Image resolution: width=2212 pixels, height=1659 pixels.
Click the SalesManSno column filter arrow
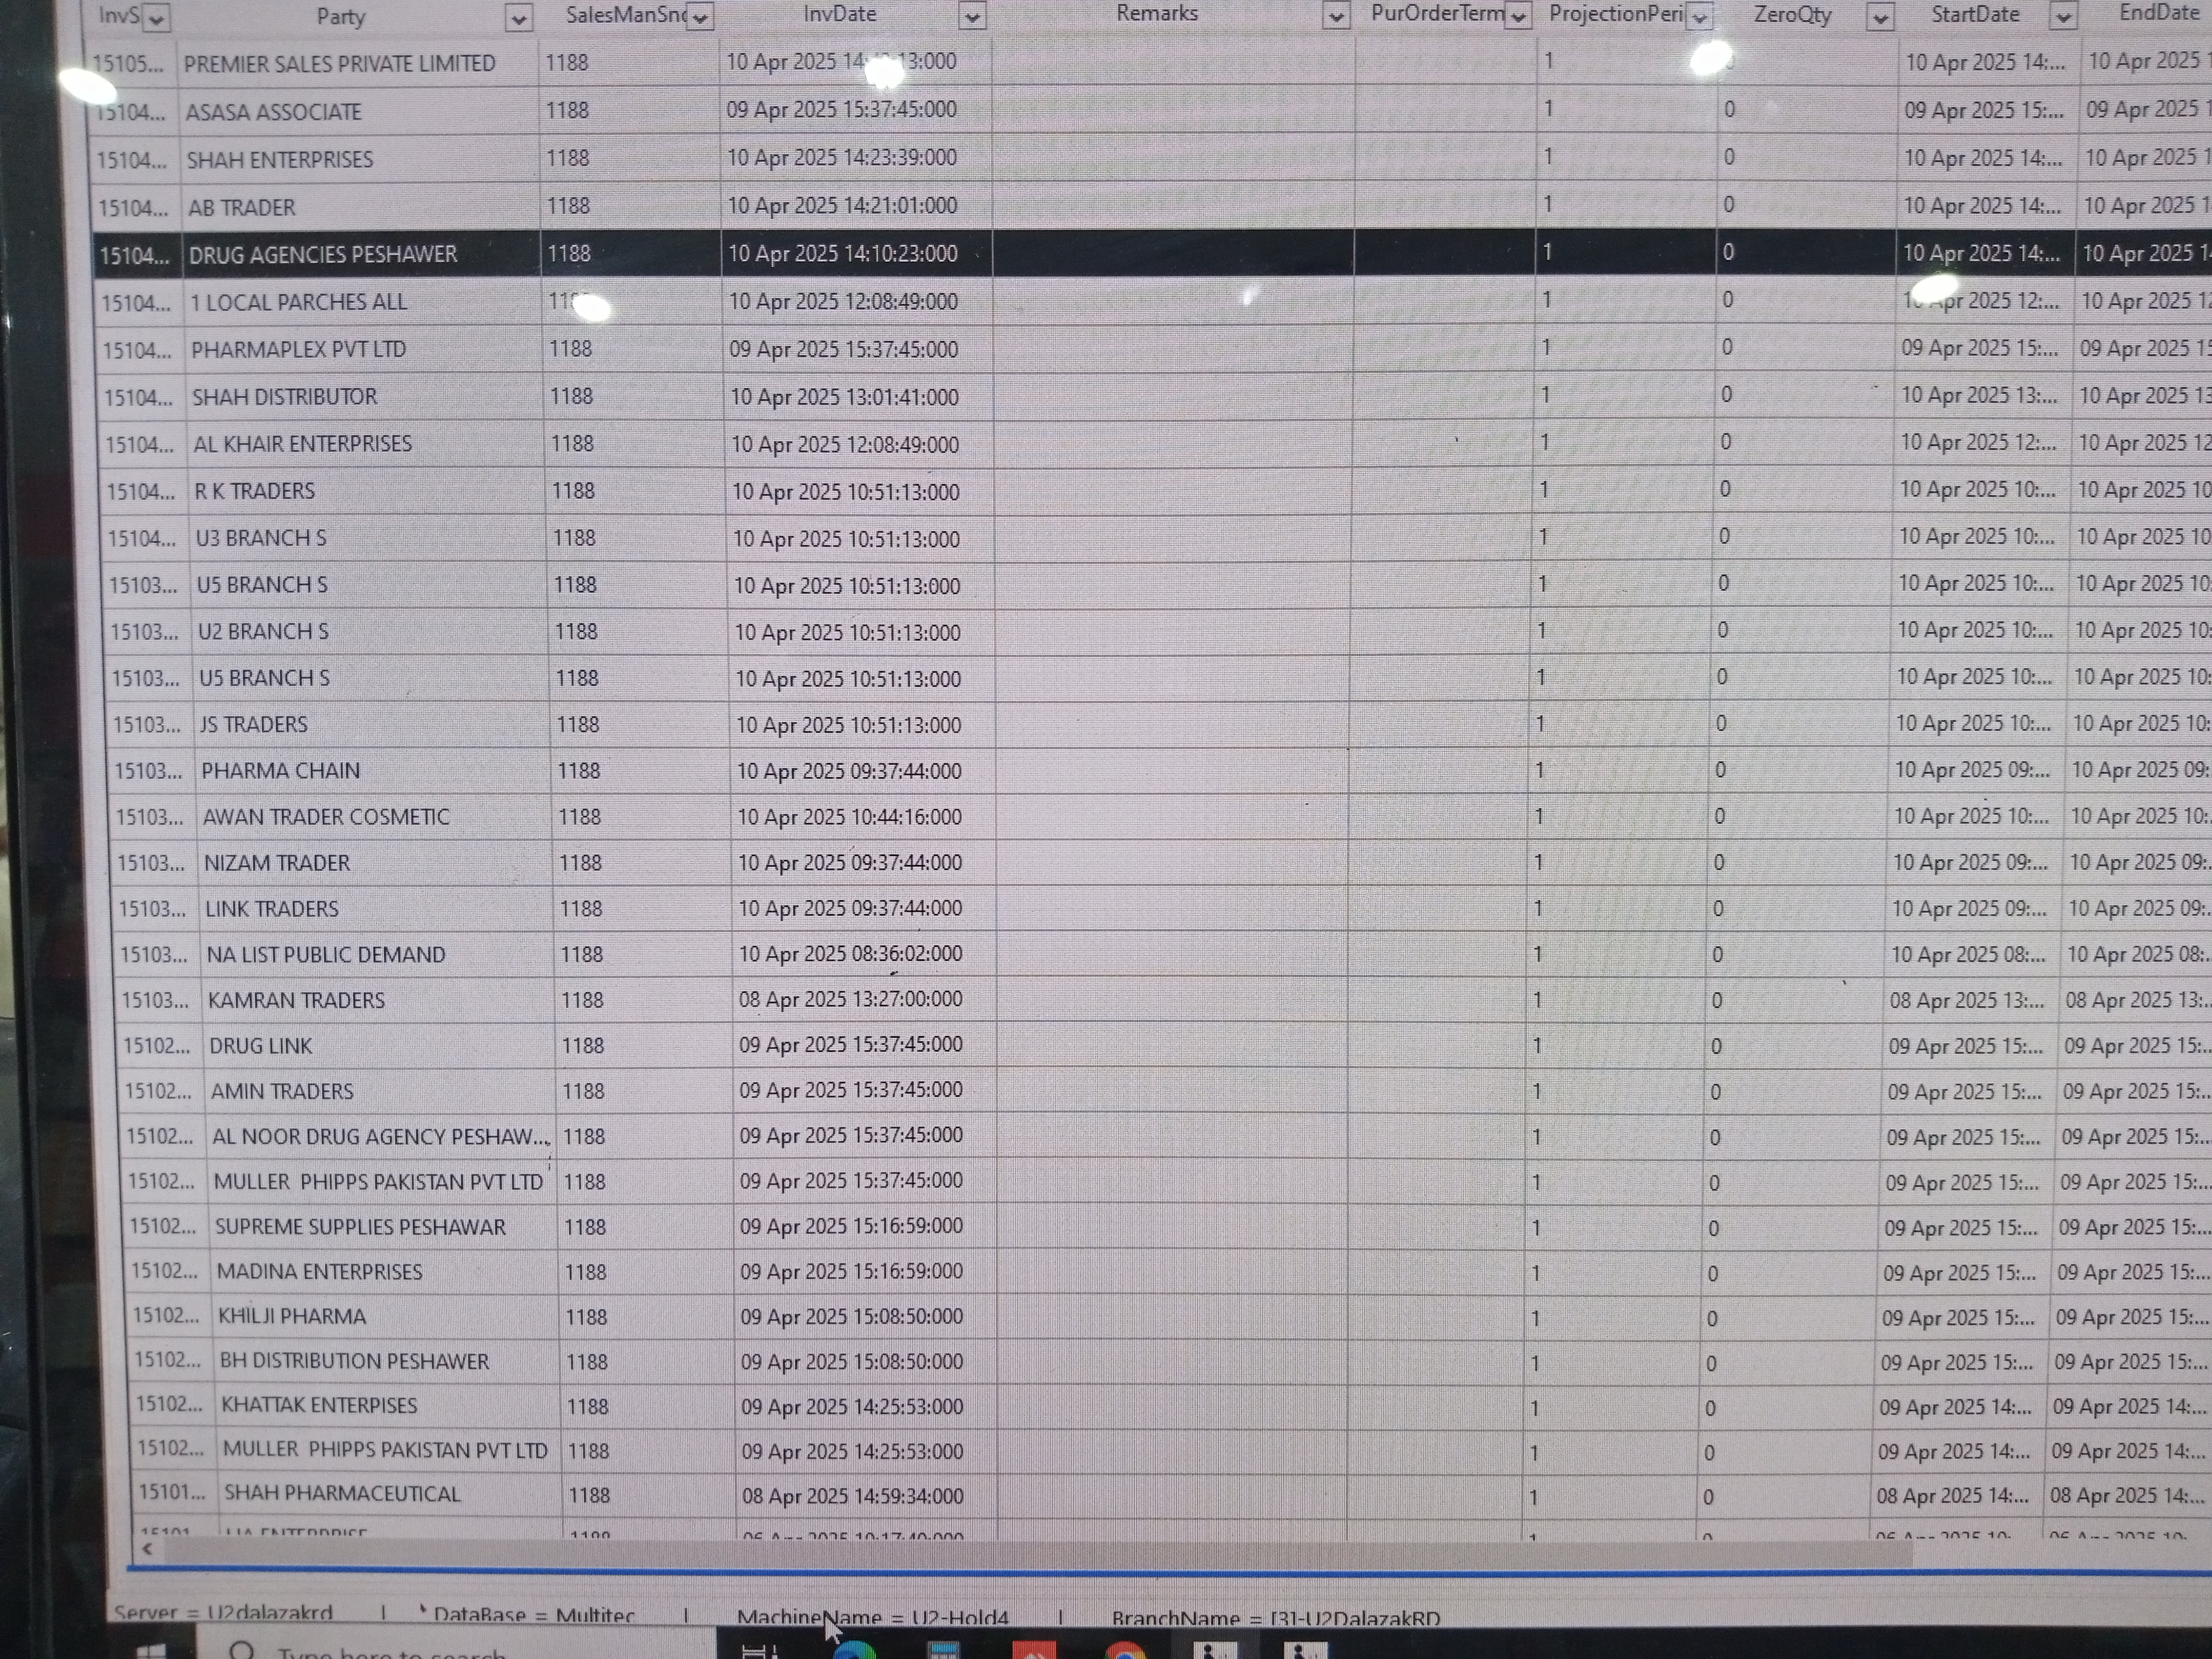click(x=700, y=17)
